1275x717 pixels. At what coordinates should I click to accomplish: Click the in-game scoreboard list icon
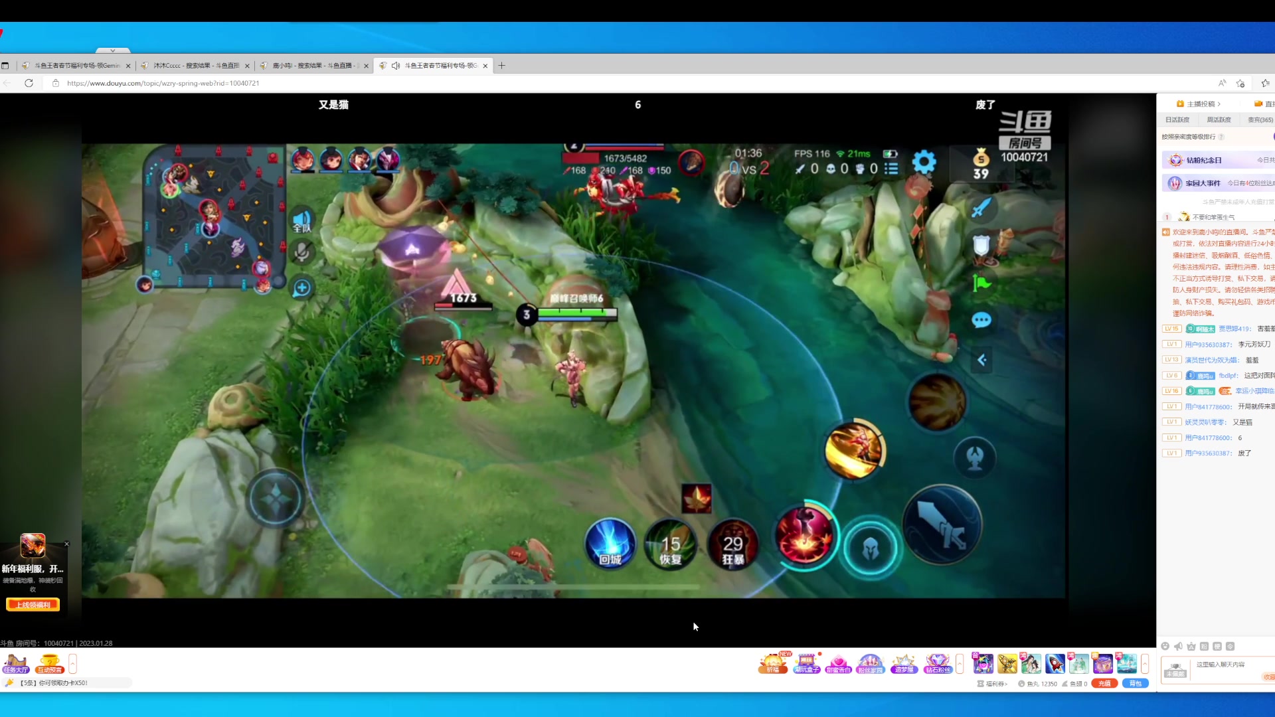click(x=891, y=169)
